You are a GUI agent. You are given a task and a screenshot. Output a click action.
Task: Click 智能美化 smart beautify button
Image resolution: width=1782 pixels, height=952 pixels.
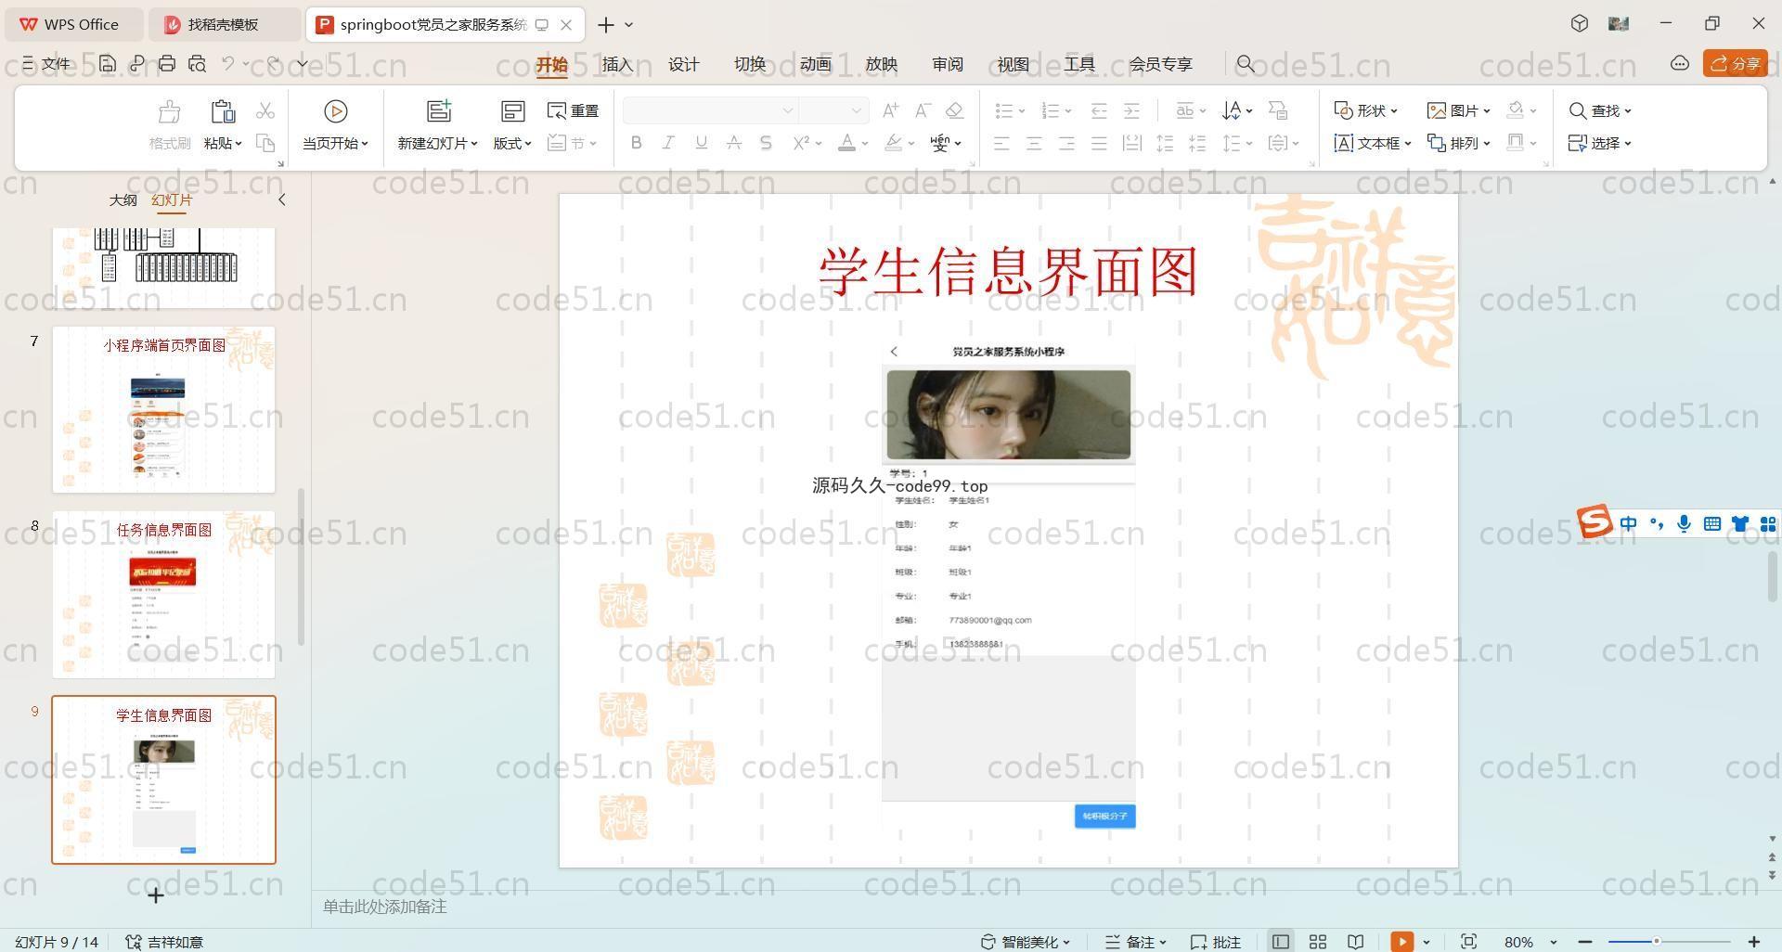coord(1026,942)
